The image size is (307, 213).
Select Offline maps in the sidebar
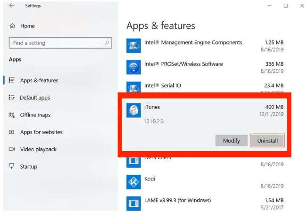(x=35, y=115)
